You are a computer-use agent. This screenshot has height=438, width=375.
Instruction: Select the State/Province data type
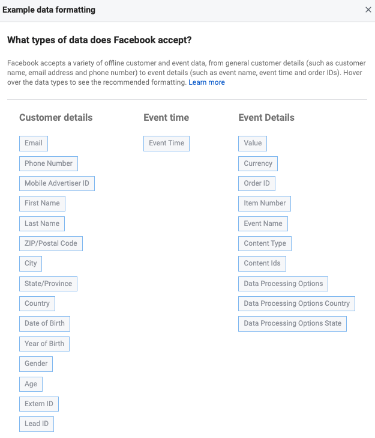[x=48, y=284]
